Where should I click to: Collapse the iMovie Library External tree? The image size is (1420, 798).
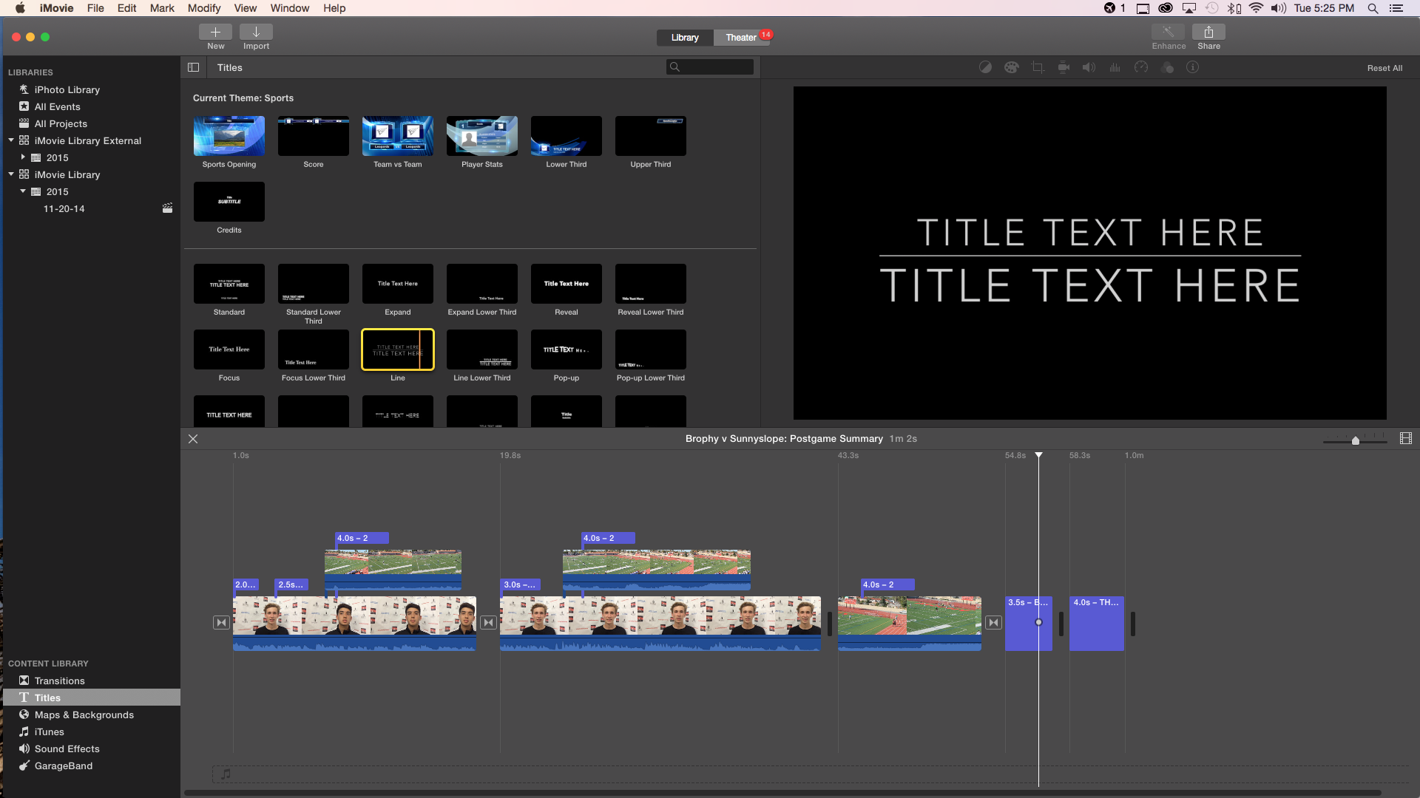[x=10, y=140]
